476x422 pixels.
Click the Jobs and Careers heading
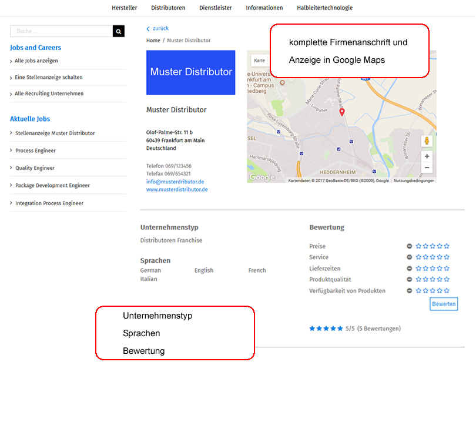click(35, 48)
